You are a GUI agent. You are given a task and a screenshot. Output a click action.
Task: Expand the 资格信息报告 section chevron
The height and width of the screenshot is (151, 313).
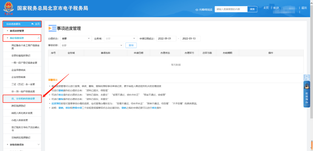pos(39,144)
